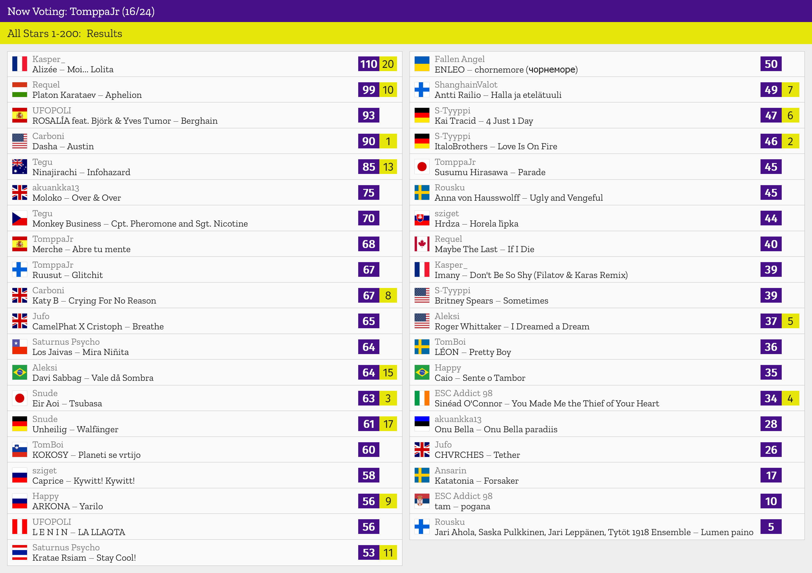Select the yellow 15 points on Davi Sabbag's row
This screenshot has width=812, height=573.
[388, 372]
